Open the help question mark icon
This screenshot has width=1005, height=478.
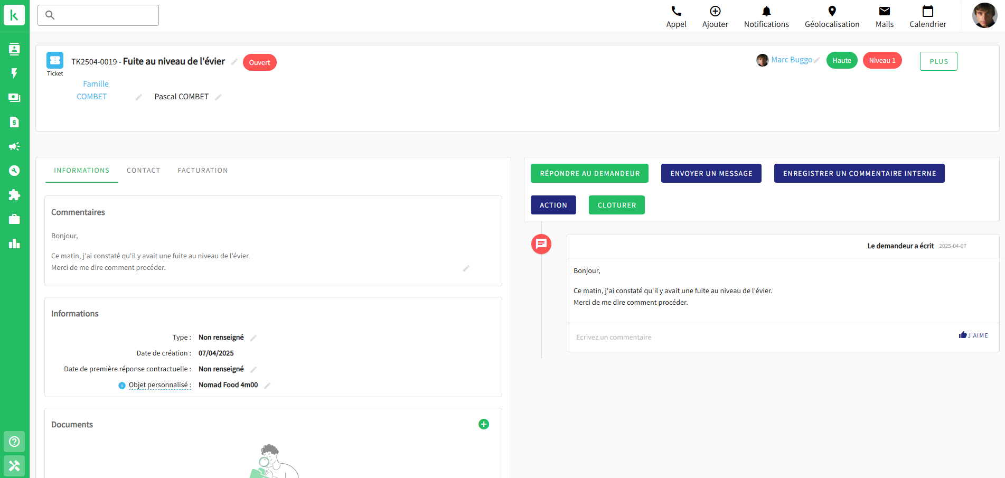coord(14,442)
